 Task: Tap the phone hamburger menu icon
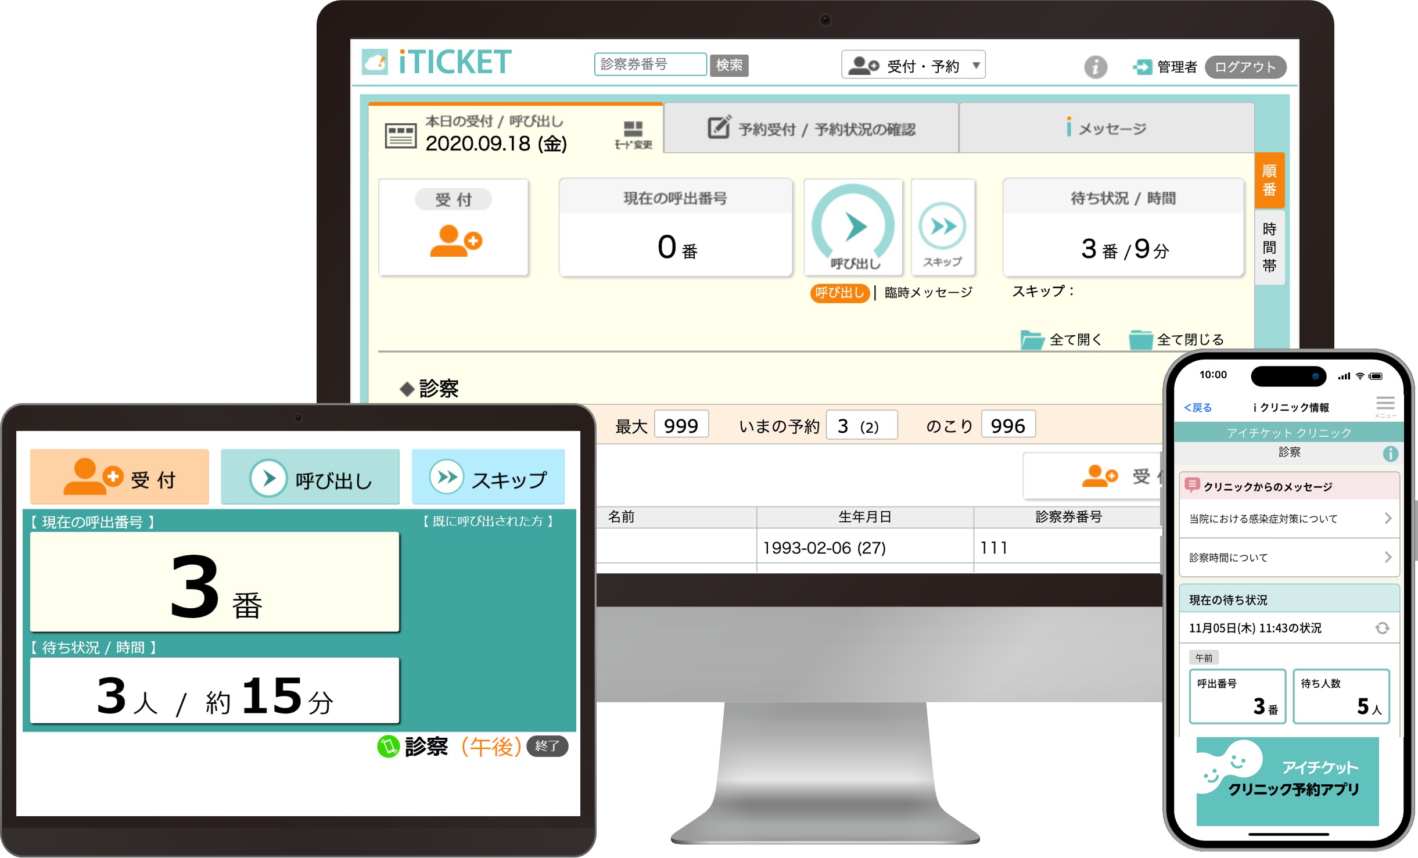pos(1385,404)
